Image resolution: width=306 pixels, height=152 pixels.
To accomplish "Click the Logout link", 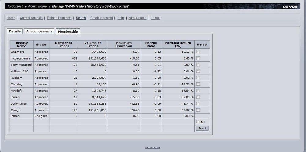I will 155,18.
